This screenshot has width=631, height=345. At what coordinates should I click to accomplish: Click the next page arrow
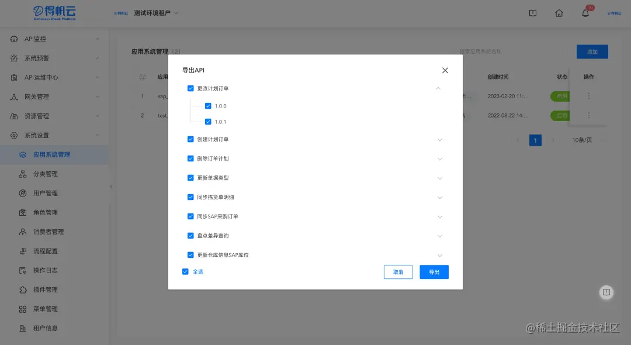pos(553,140)
